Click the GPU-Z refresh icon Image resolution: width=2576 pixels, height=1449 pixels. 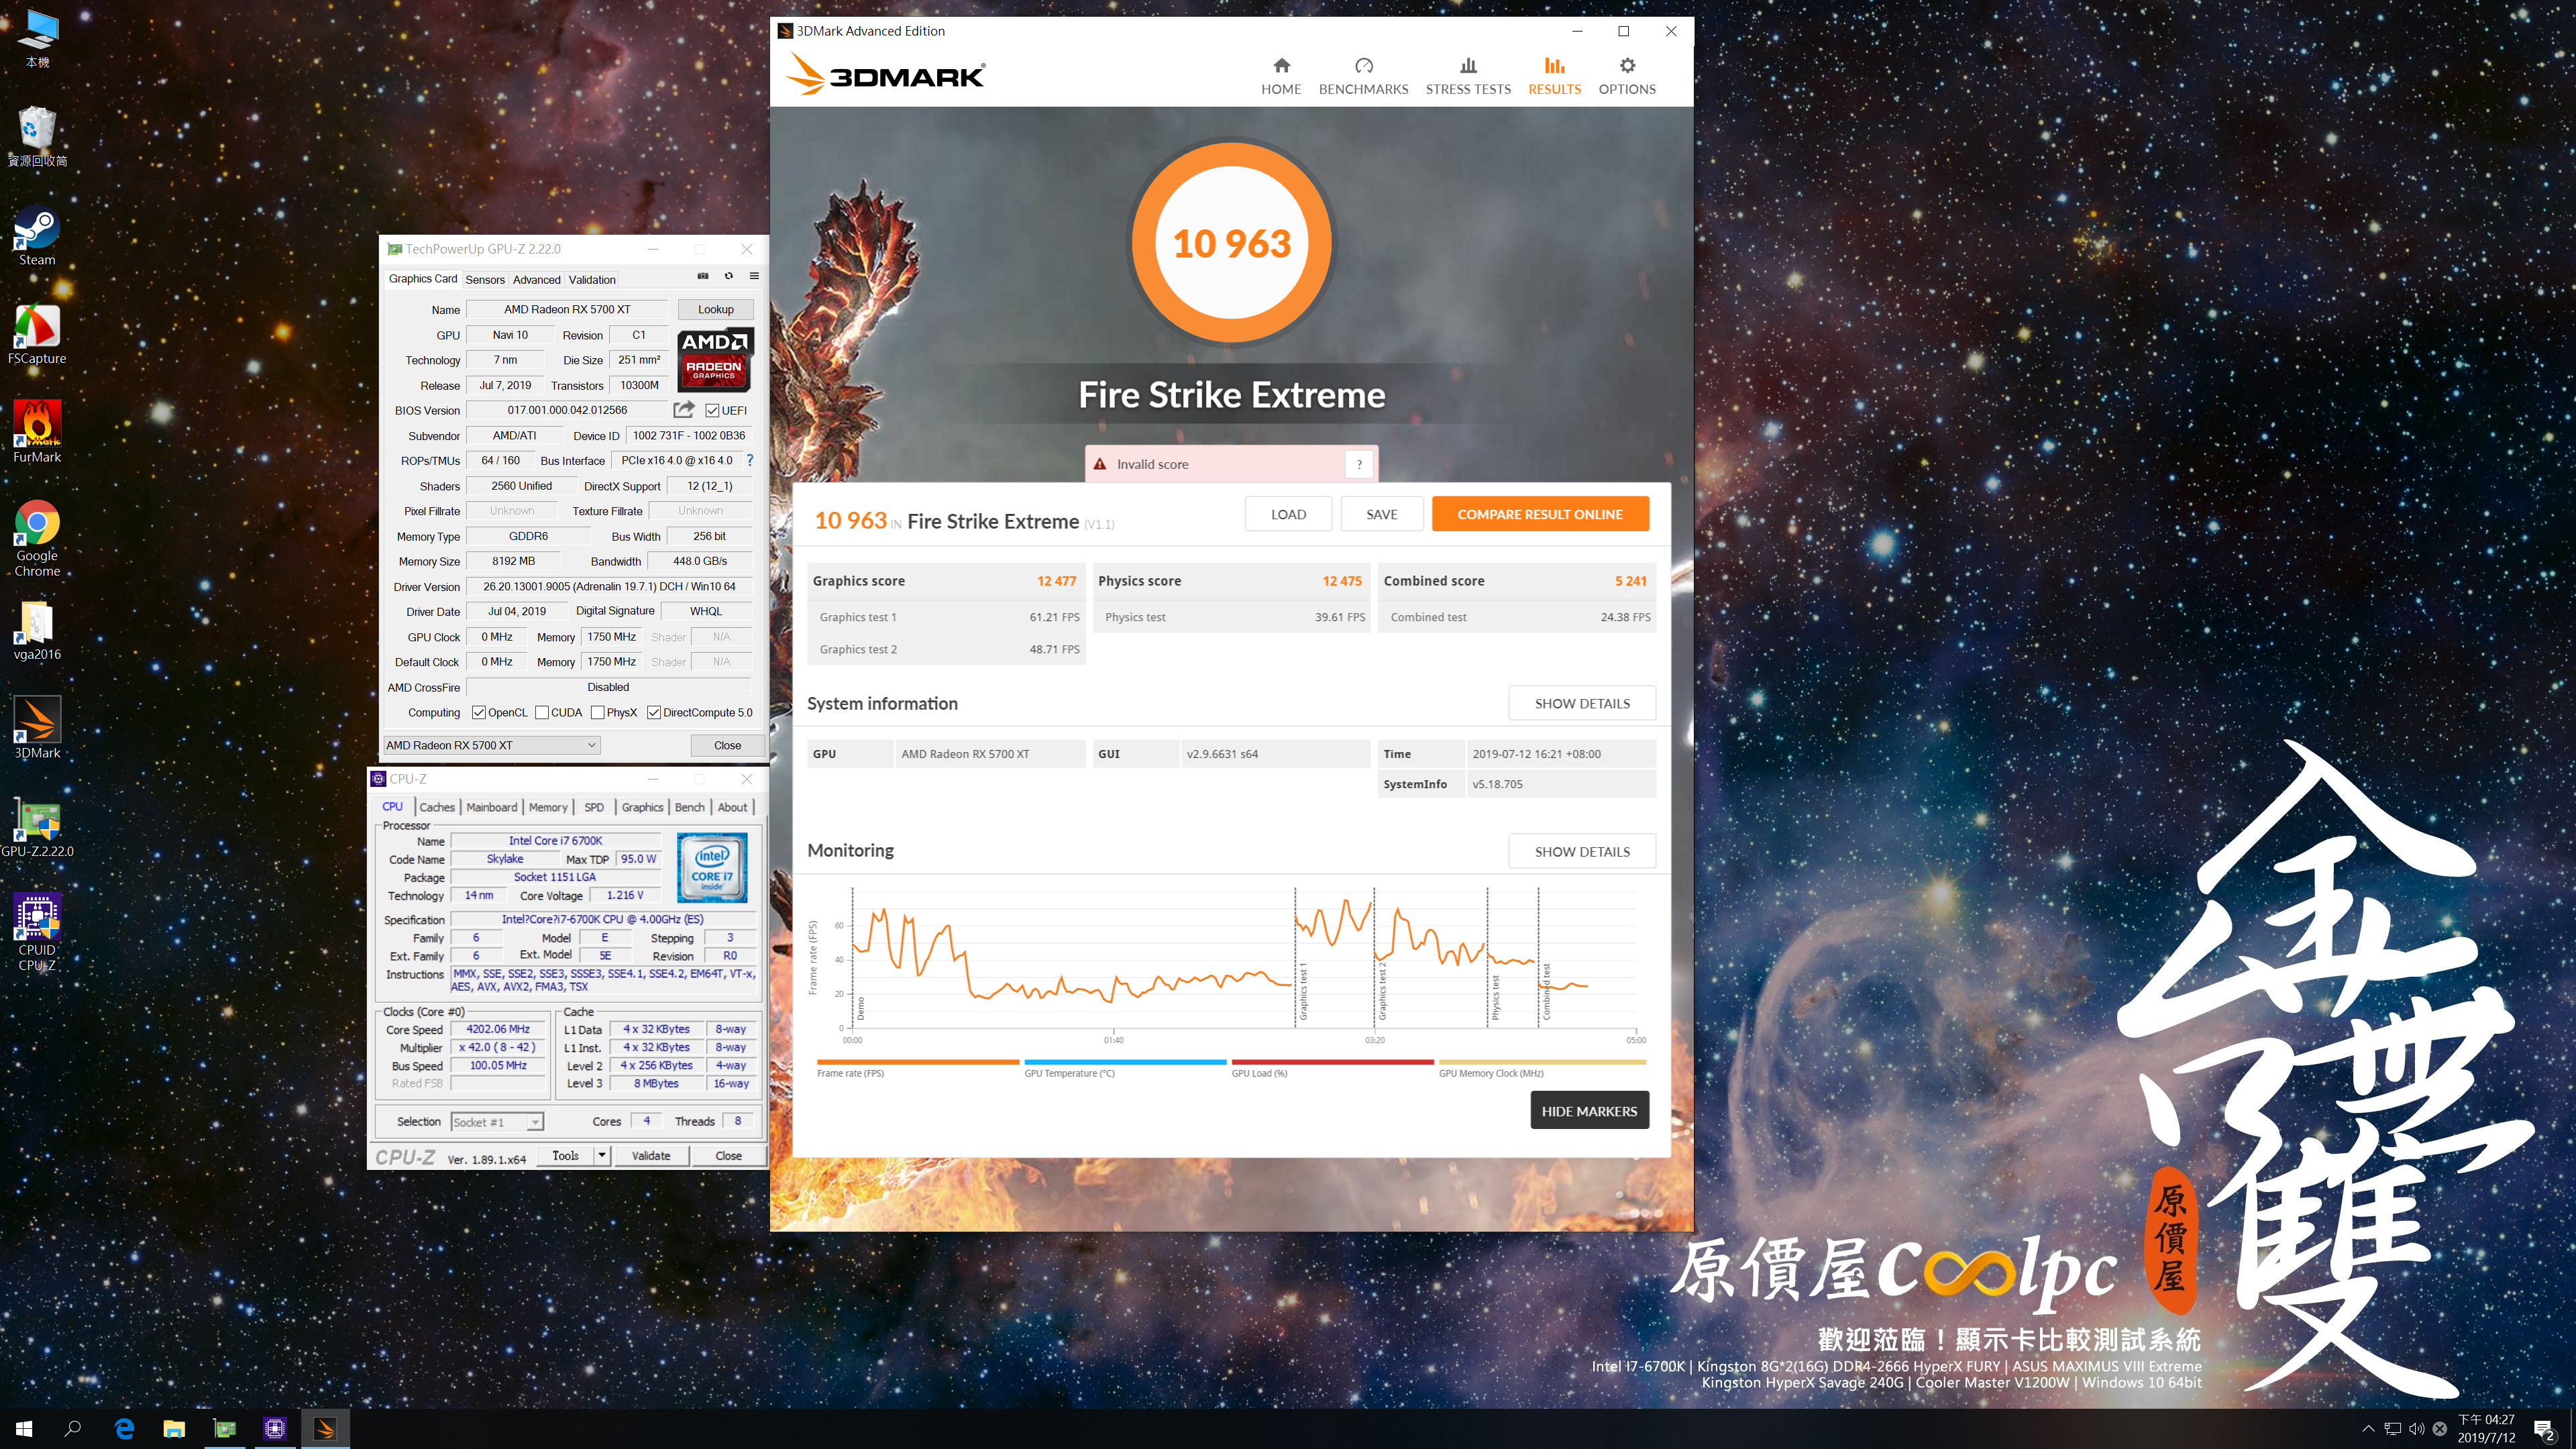pos(729,276)
